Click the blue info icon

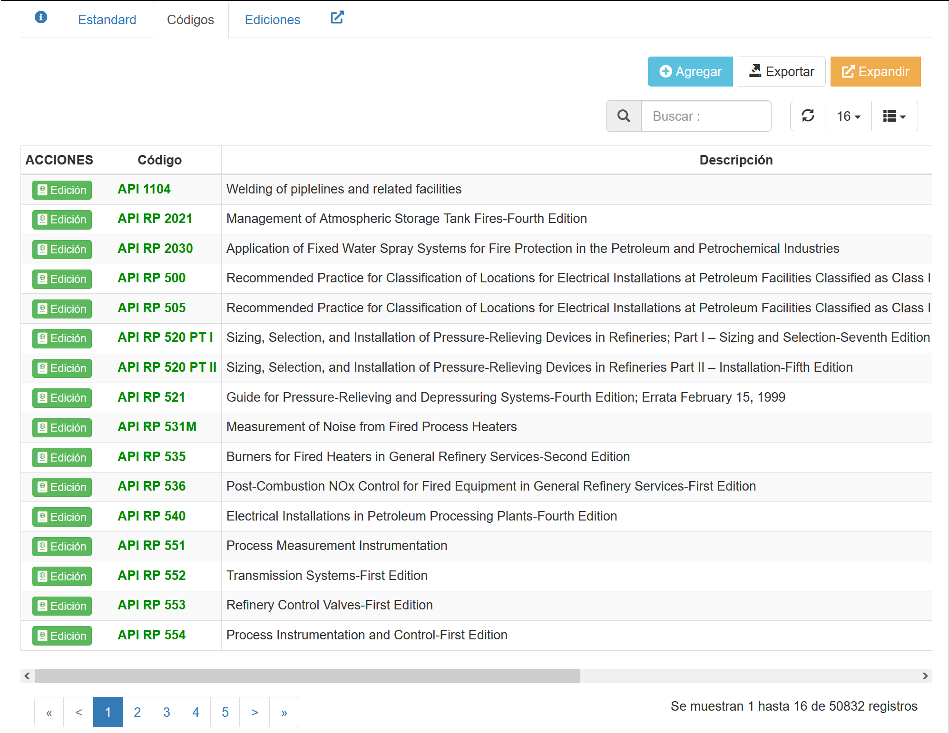pos(41,18)
